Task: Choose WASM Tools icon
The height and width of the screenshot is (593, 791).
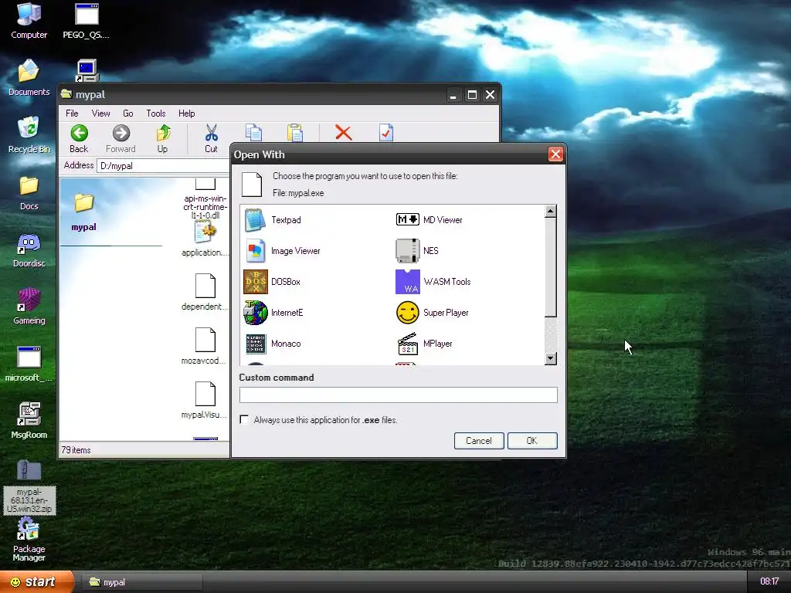Action: click(x=408, y=281)
